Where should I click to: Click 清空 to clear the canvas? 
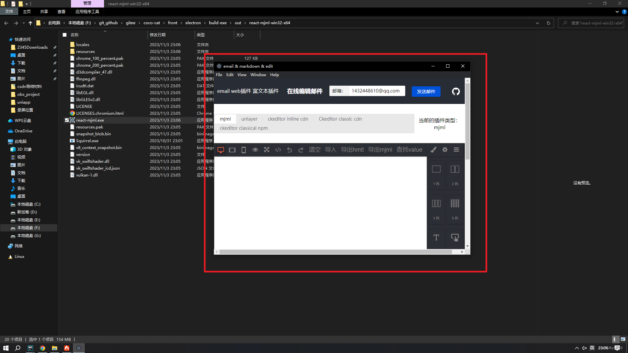coord(315,150)
